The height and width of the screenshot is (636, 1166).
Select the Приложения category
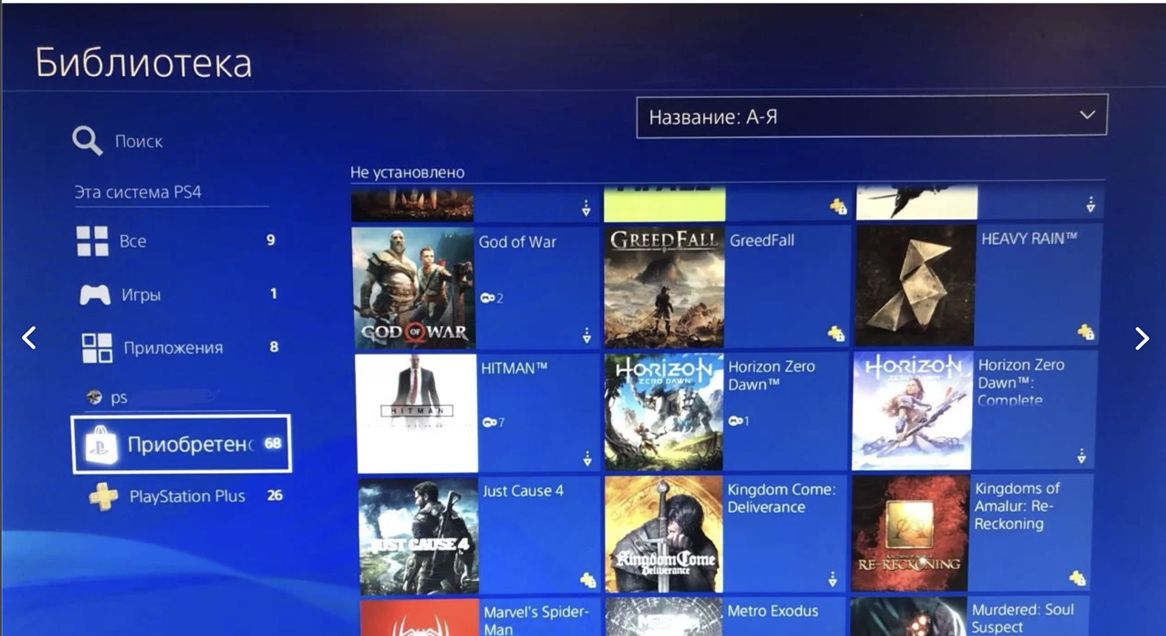pyautogui.click(x=180, y=347)
